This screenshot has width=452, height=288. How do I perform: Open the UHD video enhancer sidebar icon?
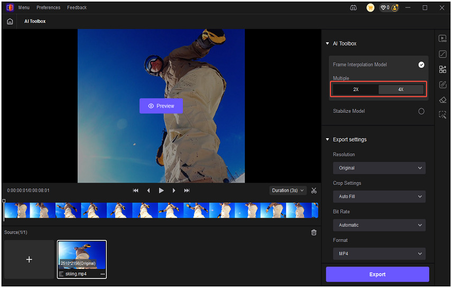(442, 39)
